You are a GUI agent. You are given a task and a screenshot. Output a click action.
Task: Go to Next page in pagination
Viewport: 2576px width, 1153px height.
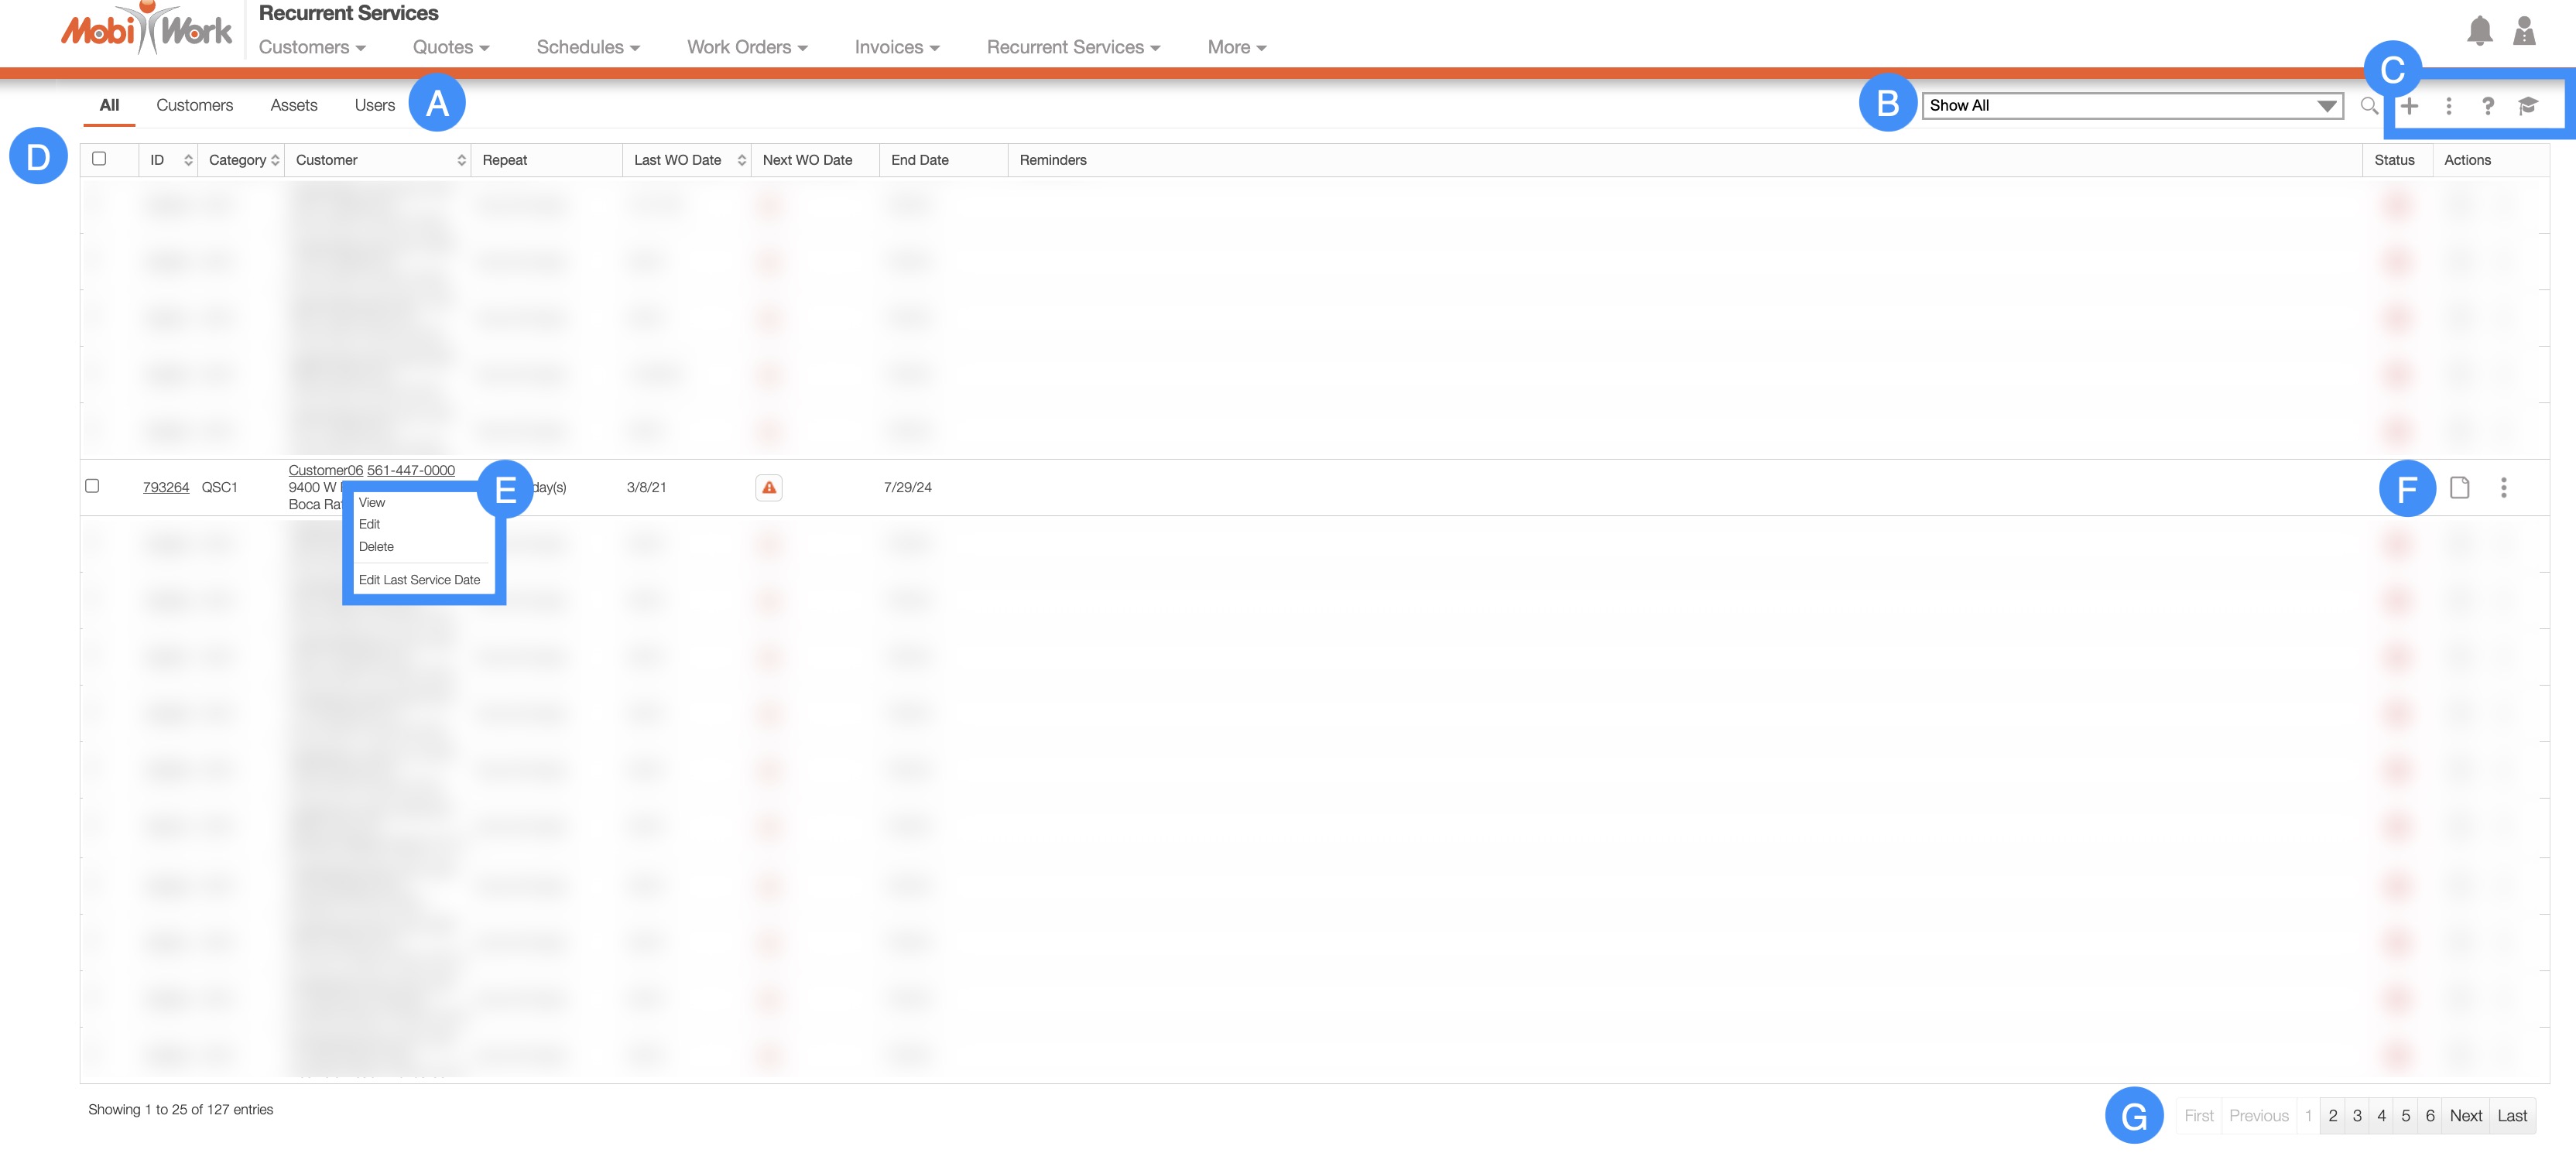[2465, 1115]
